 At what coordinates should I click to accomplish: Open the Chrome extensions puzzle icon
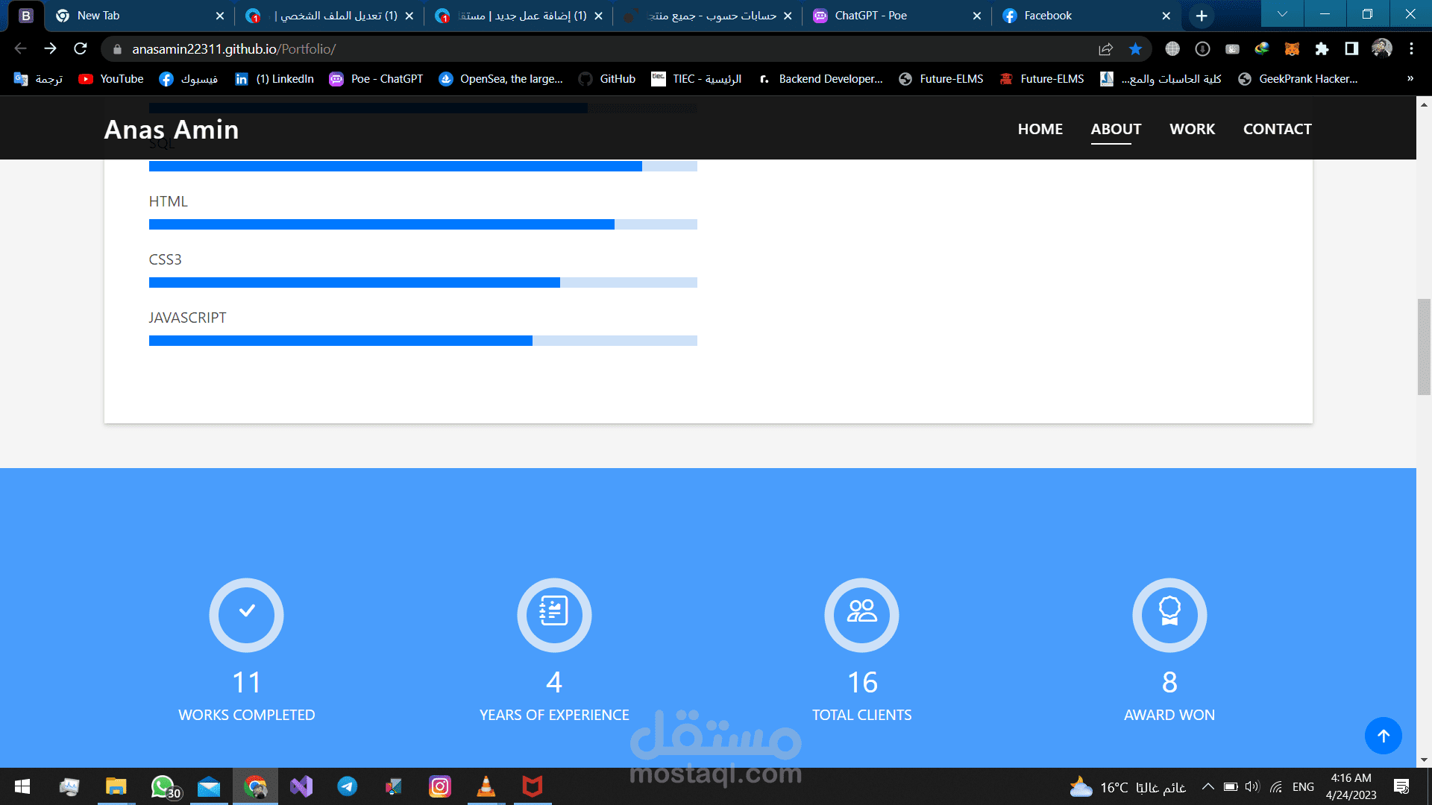1322,49
